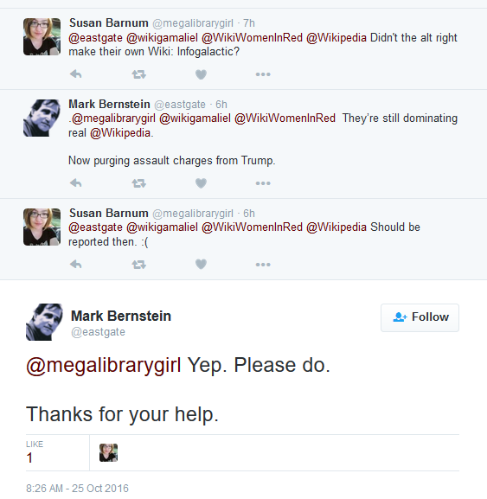Reply to Mark Bernstein's Trump purging tweet
The height and width of the screenshot is (499, 487).
point(76,183)
